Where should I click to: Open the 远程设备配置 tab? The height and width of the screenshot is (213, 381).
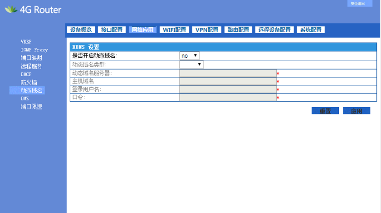pyautogui.click(x=274, y=30)
